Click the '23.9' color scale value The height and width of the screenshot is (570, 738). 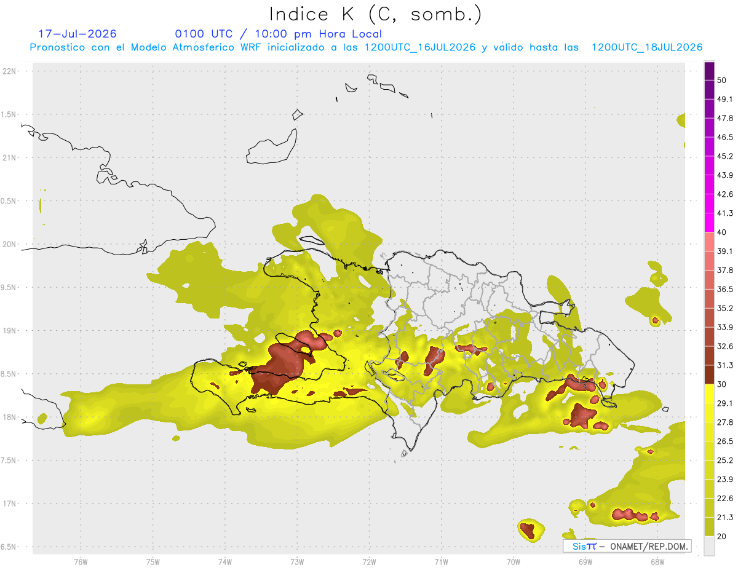tap(725, 480)
